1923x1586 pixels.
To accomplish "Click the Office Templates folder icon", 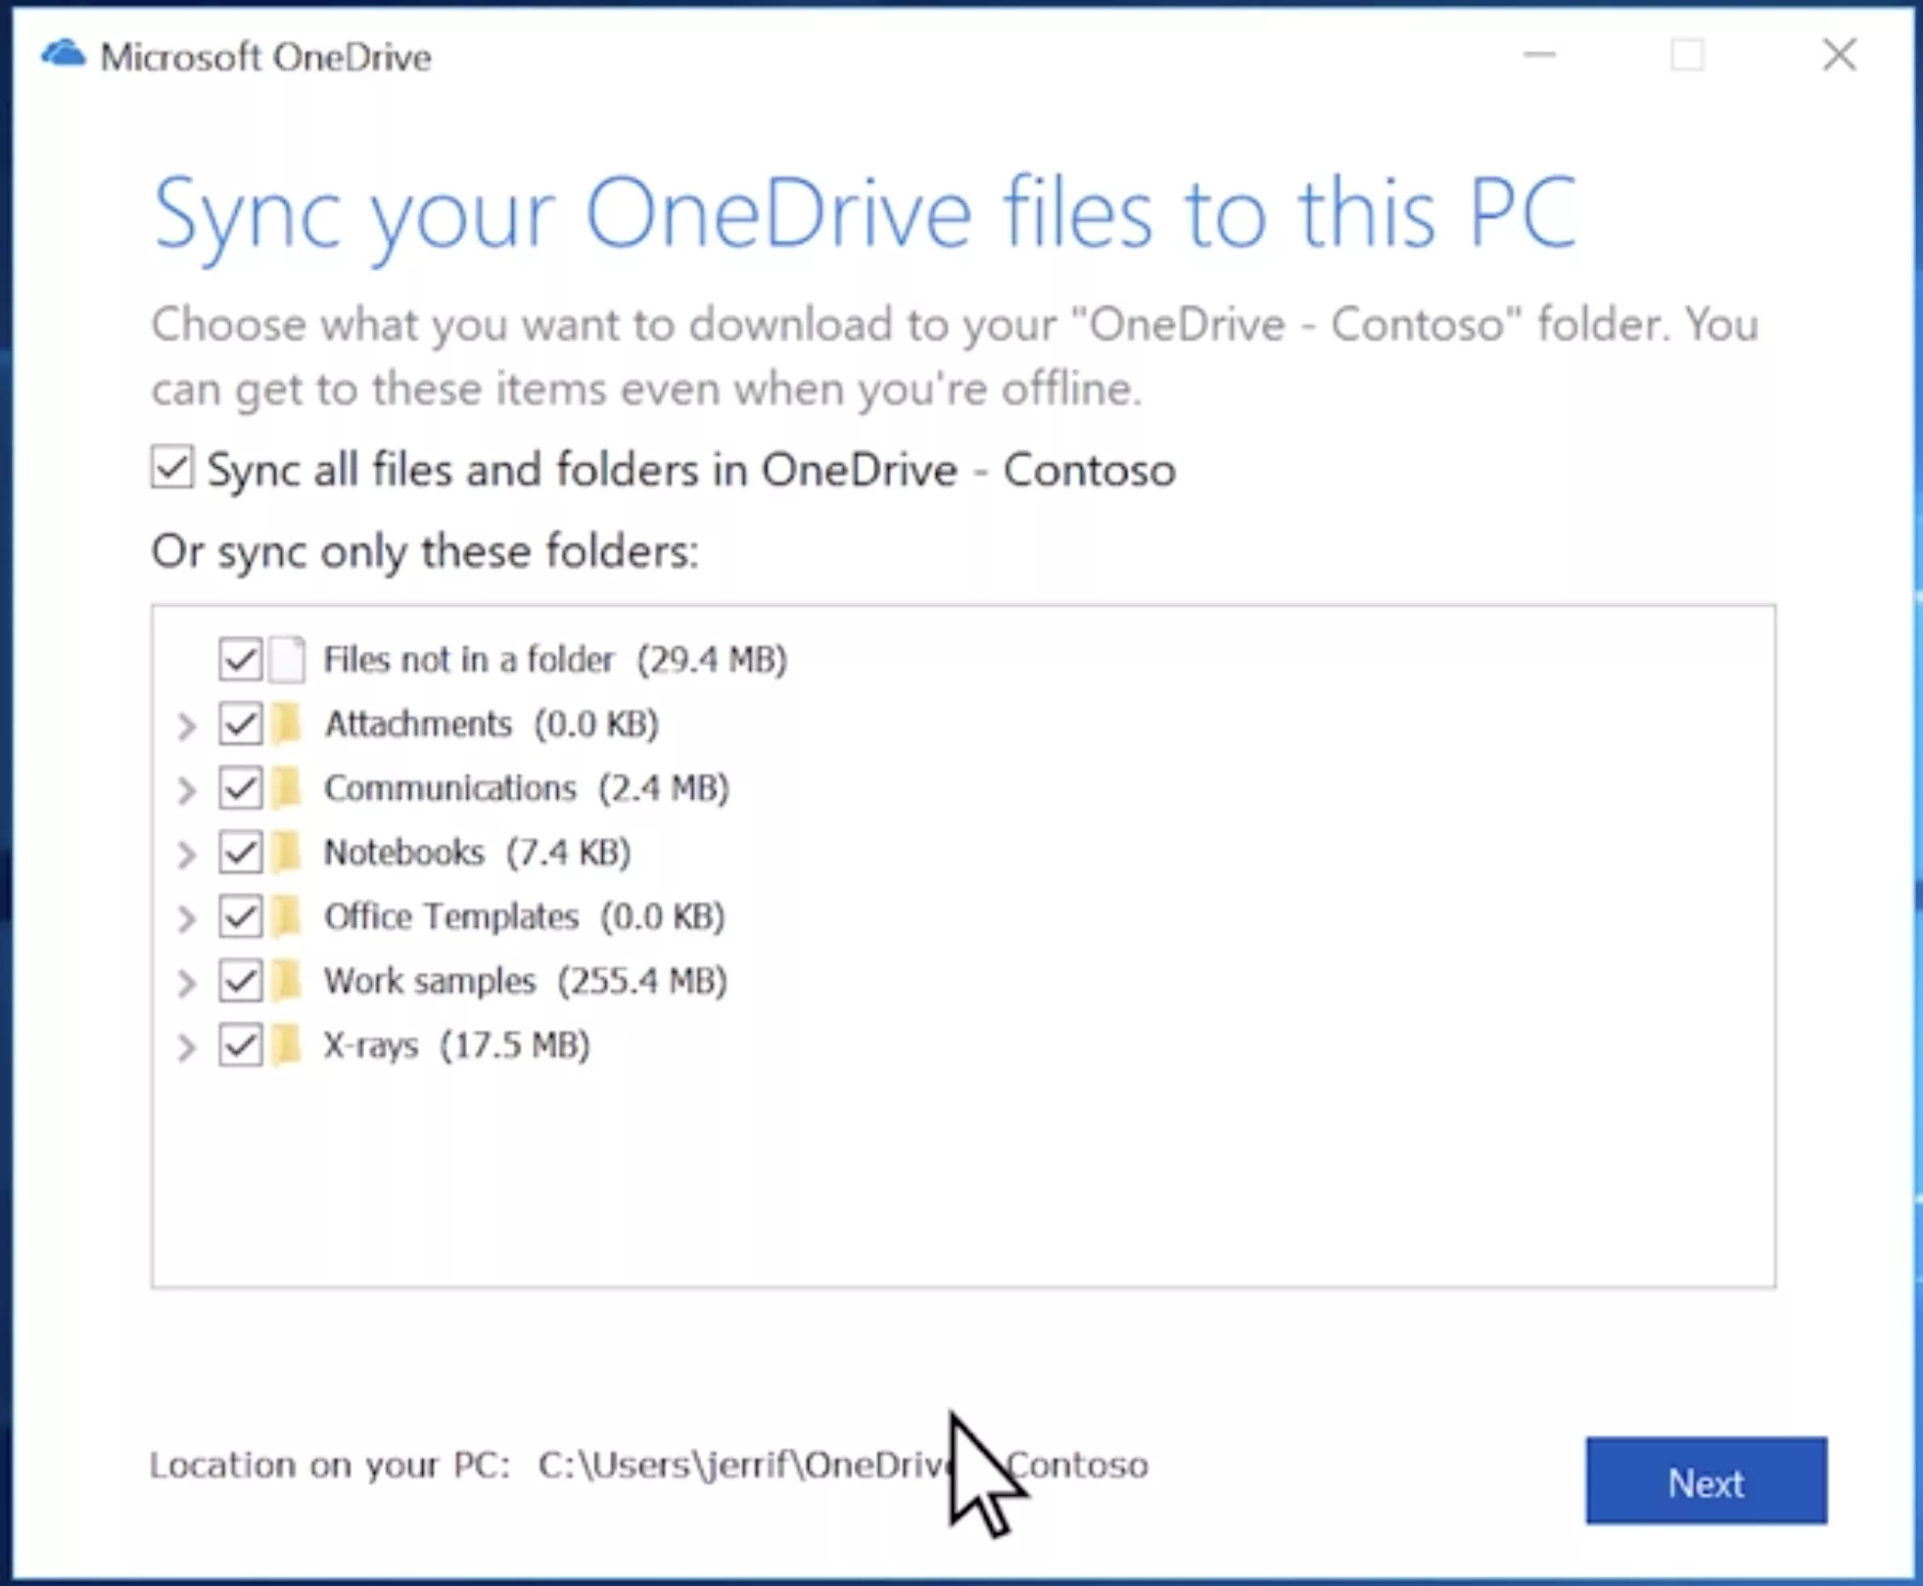I will click(287, 916).
